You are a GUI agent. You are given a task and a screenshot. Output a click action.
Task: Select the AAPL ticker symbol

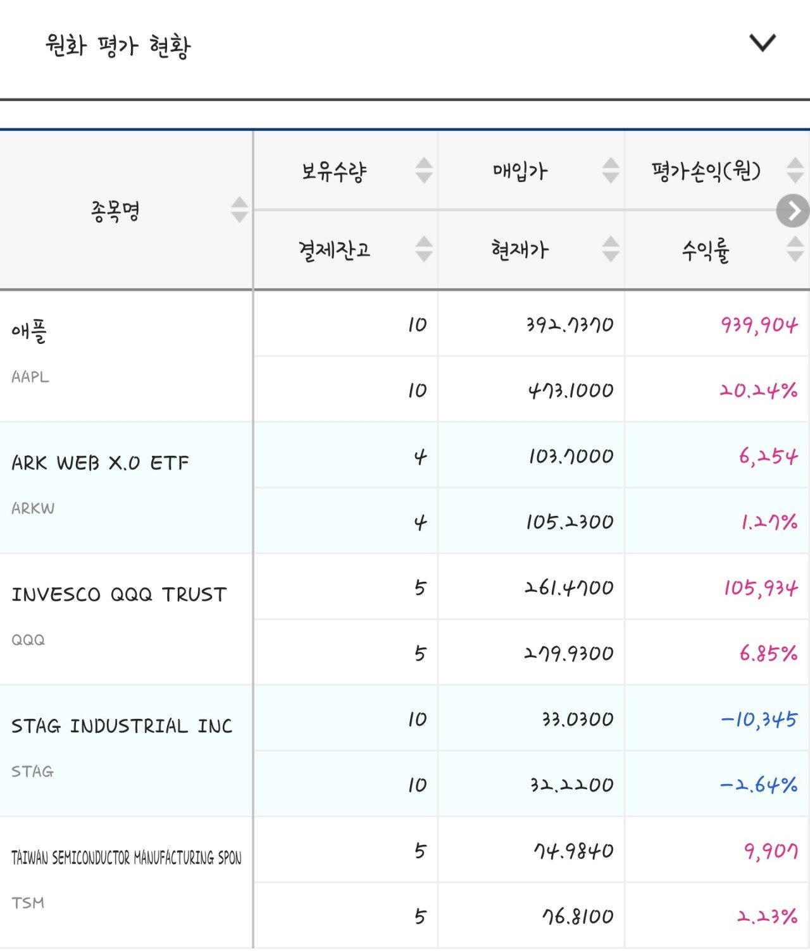tap(30, 376)
